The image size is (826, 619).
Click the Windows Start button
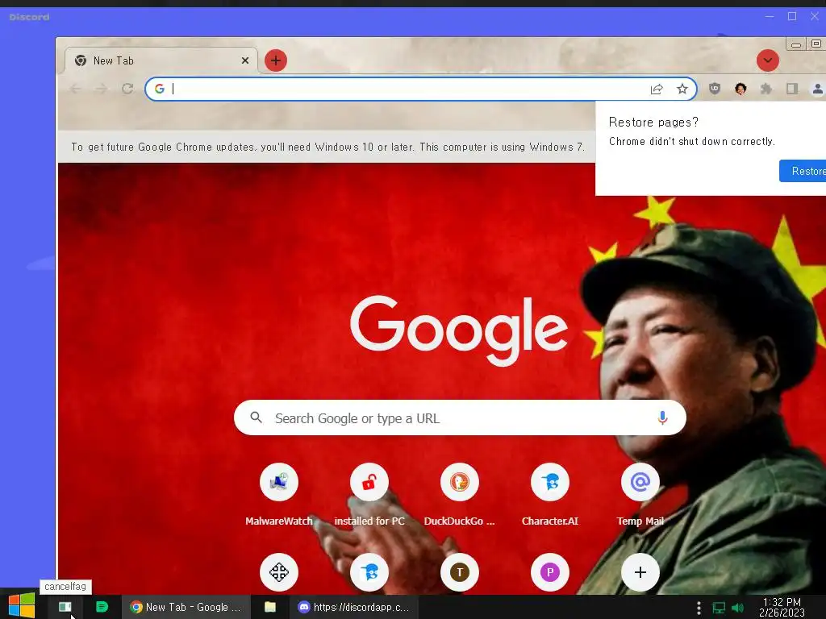click(22, 606)
